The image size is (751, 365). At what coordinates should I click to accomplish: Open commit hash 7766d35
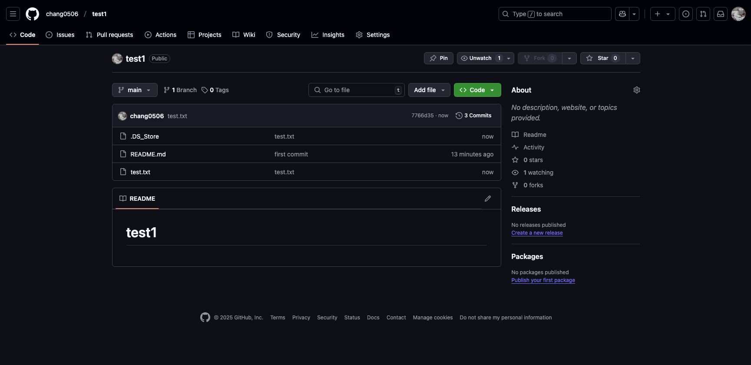click(423, 116)
